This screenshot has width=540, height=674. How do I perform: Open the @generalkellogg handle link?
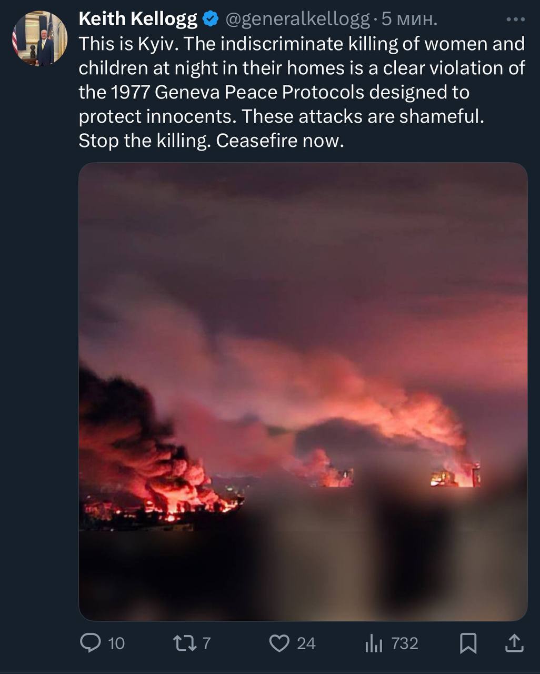297,19
